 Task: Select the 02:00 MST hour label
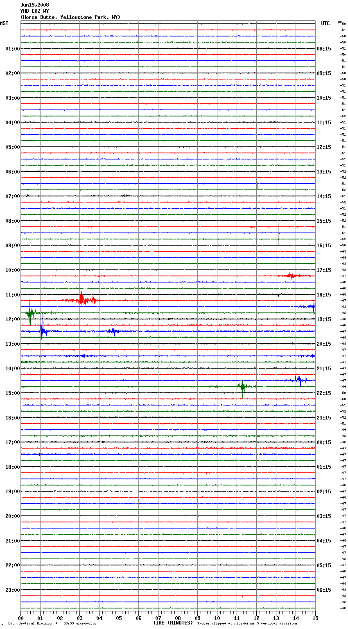click(x=13, y=73)
